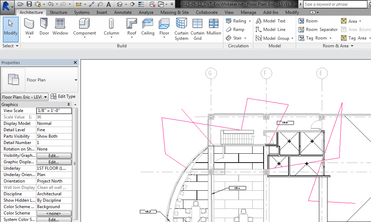Image resolution: width=371 pixels, height=222 pixels.
Task: Click the Edit Type button
Action: [63, 96]
